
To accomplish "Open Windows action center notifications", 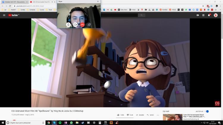I will 220,123.
